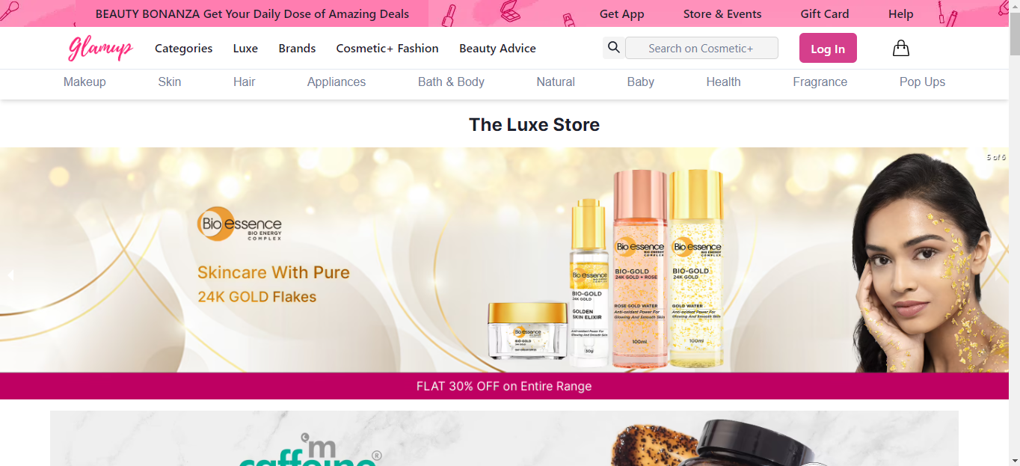Click the scrollbar up arrow
Viewport: 1020px width, 466px height.
(1015, 5)
